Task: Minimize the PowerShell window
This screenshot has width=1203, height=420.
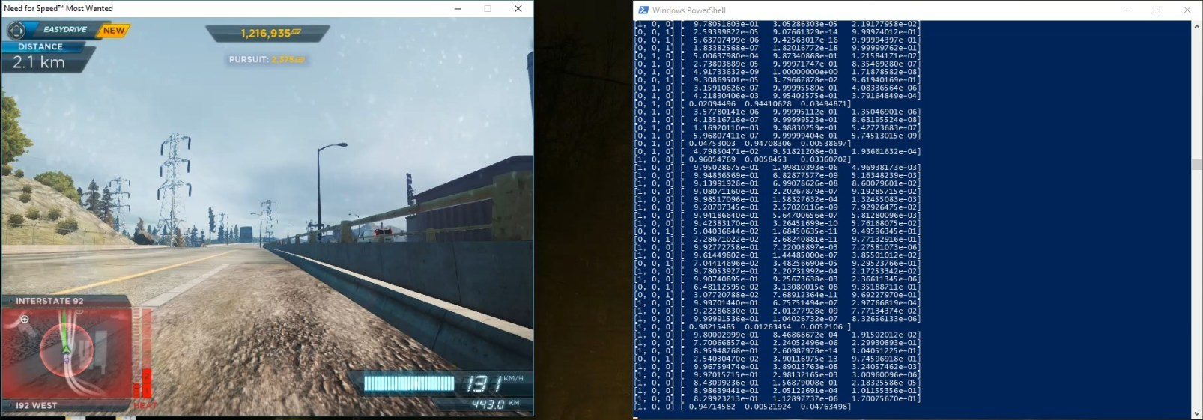Action: [x=1127, y=10]
